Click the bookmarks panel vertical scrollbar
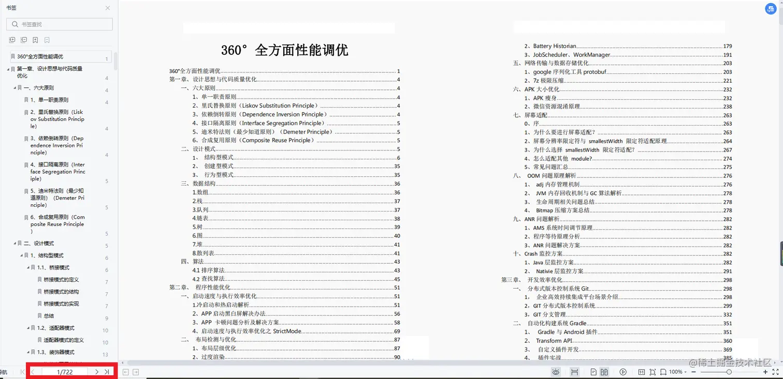Screen dimensions: 783x379 (x=116, y=61)
